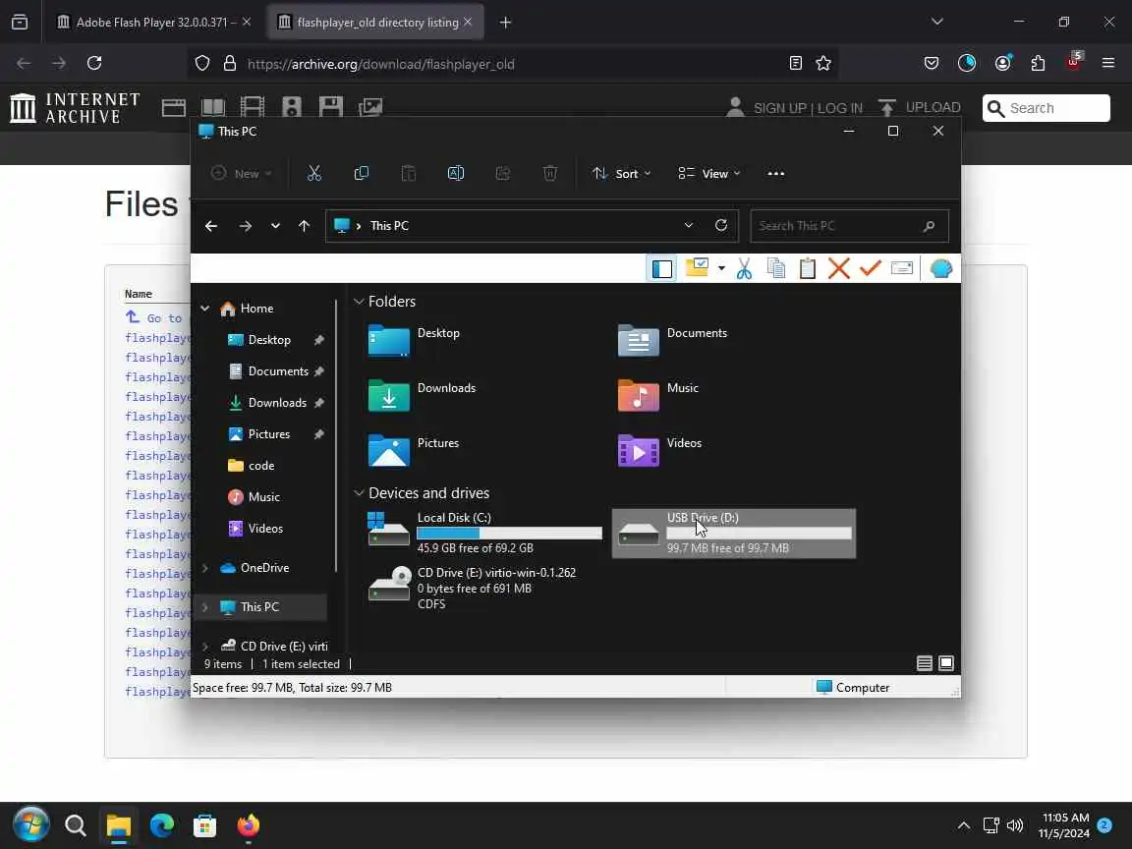The width and height of the screenshot is (1132, 849).
Task: Open Microsoft Store from taskbar
Action: pos(205,825)
